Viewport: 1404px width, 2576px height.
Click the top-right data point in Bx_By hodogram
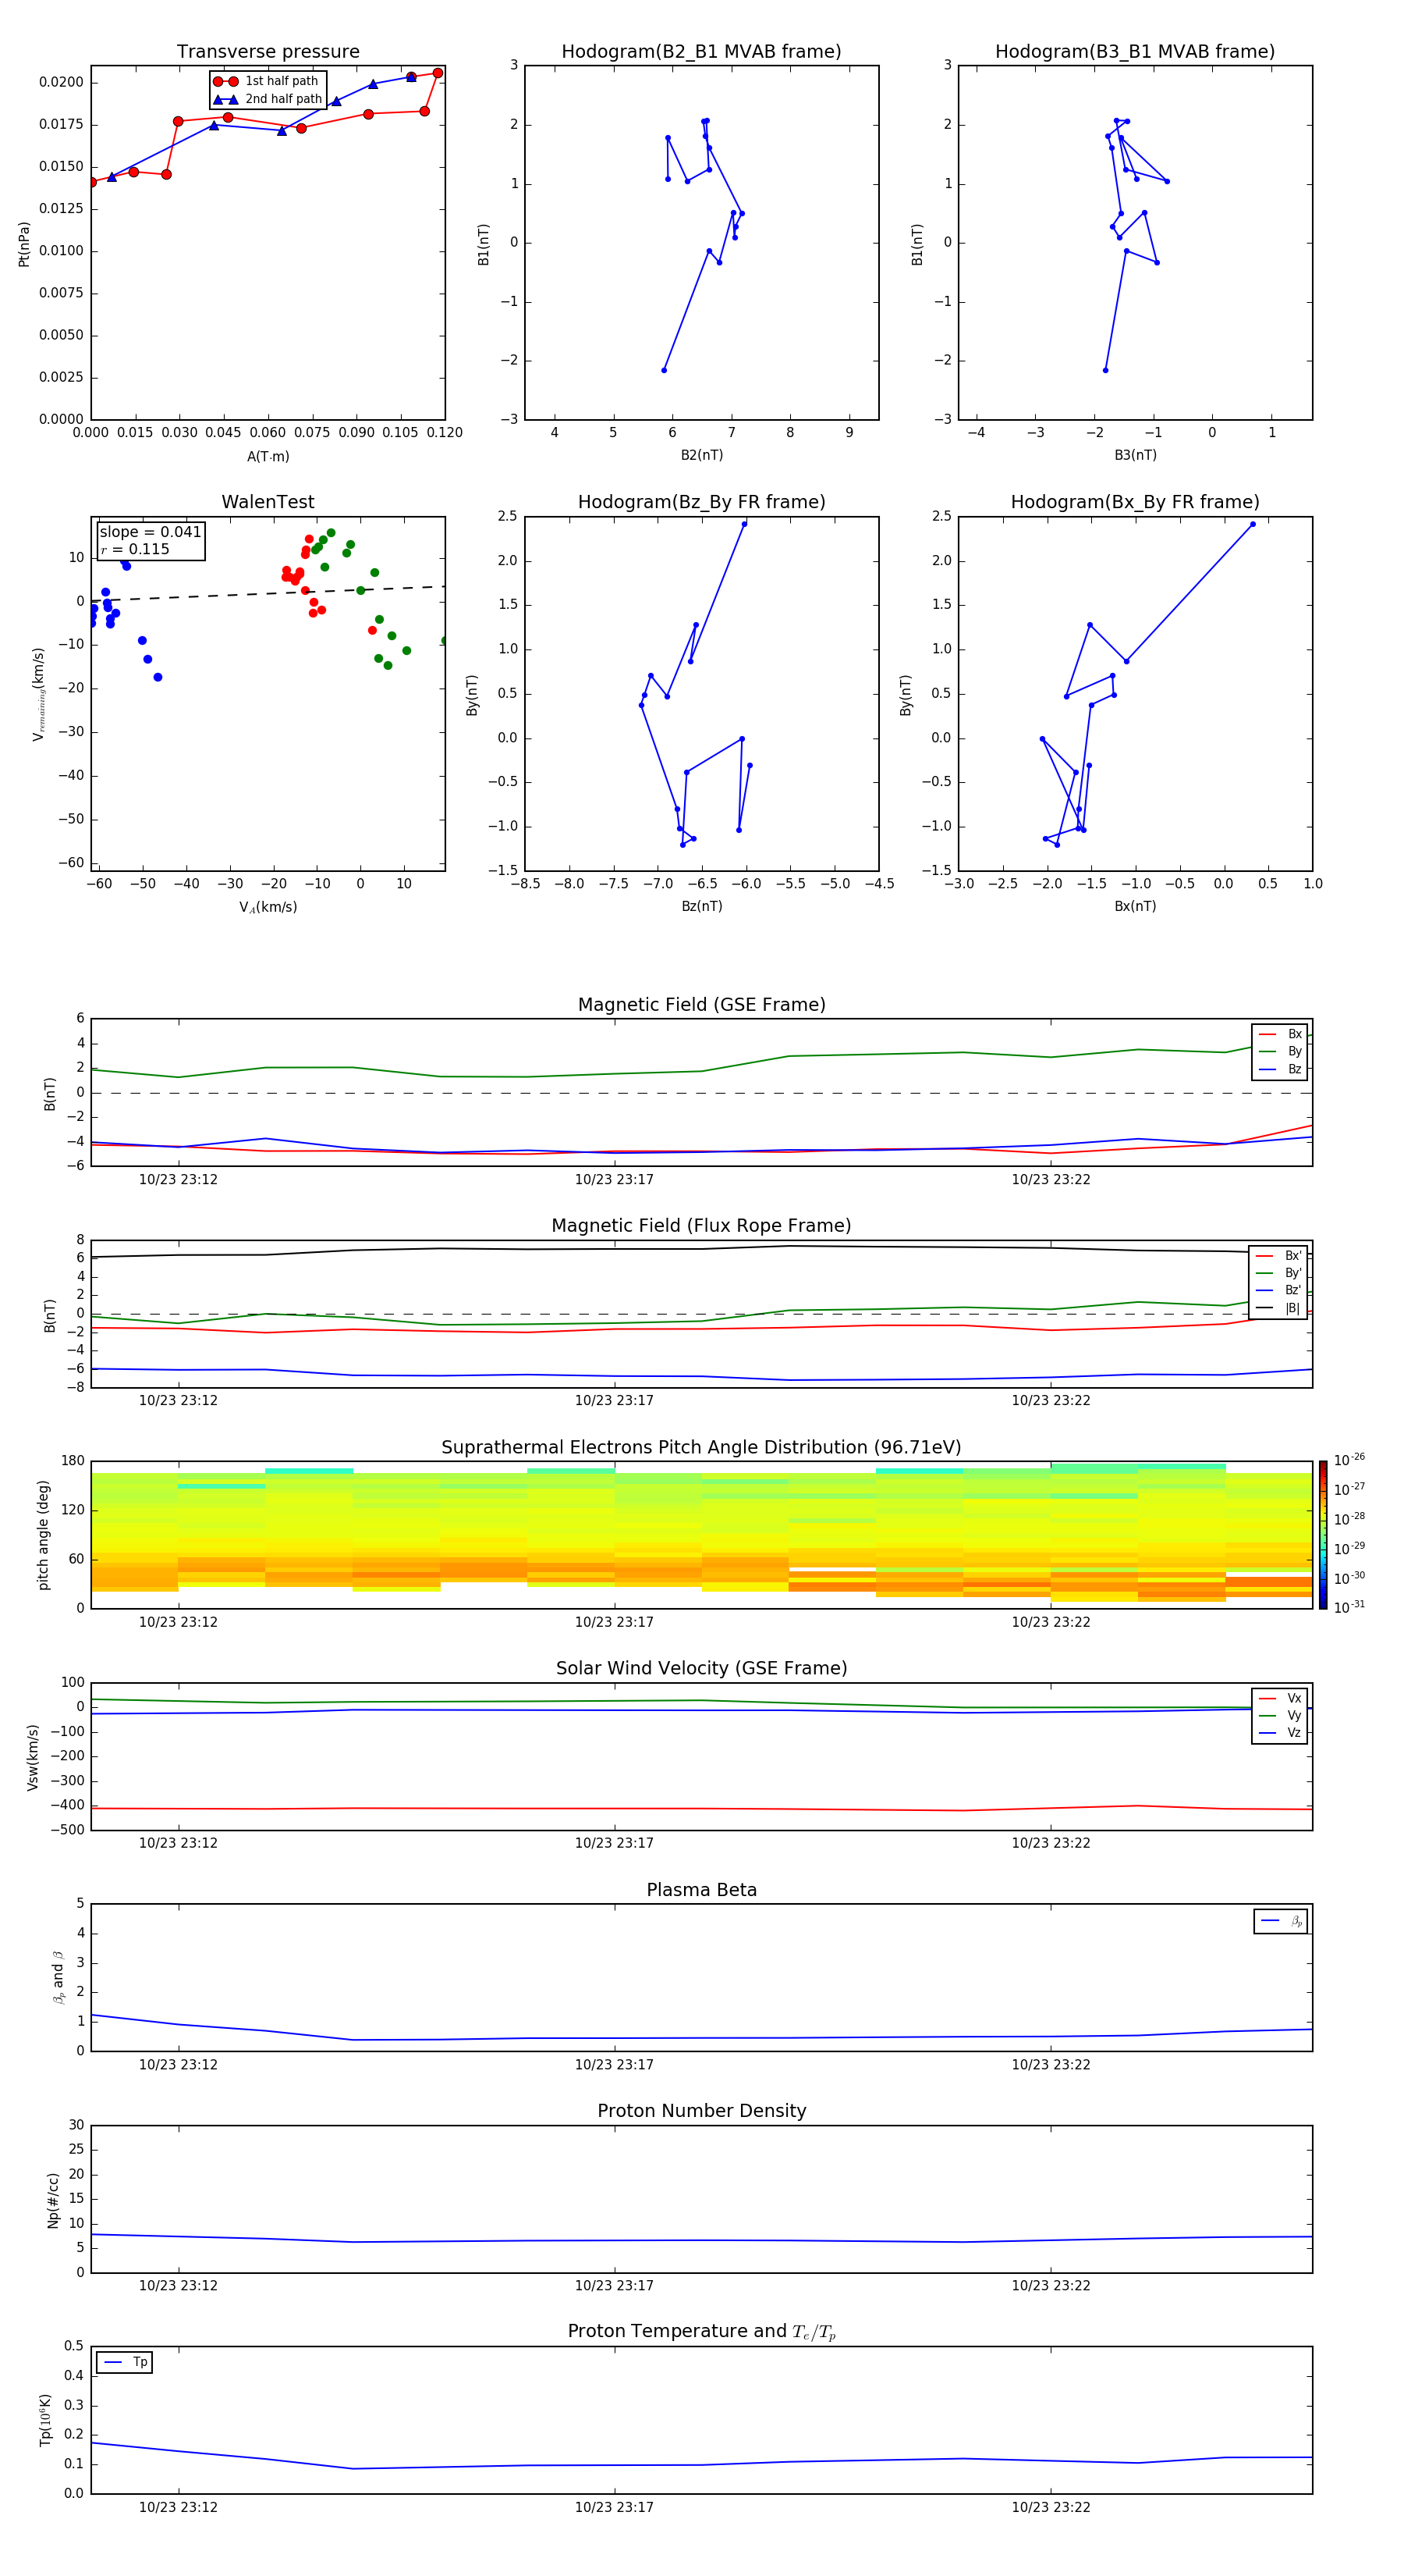[x=1252, y=524]
